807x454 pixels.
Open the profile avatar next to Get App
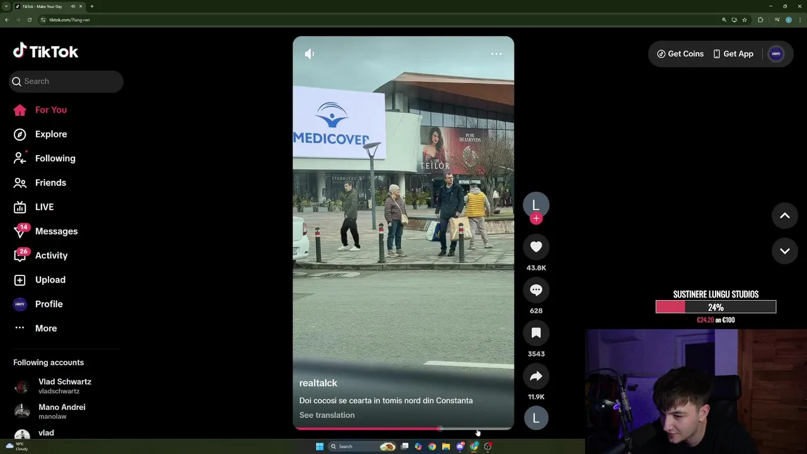coord(776,54)
